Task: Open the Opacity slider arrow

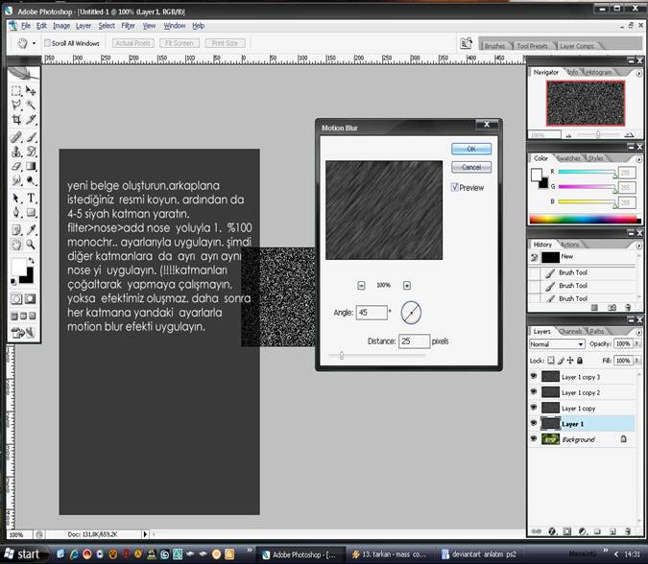Action: point(637,343)
